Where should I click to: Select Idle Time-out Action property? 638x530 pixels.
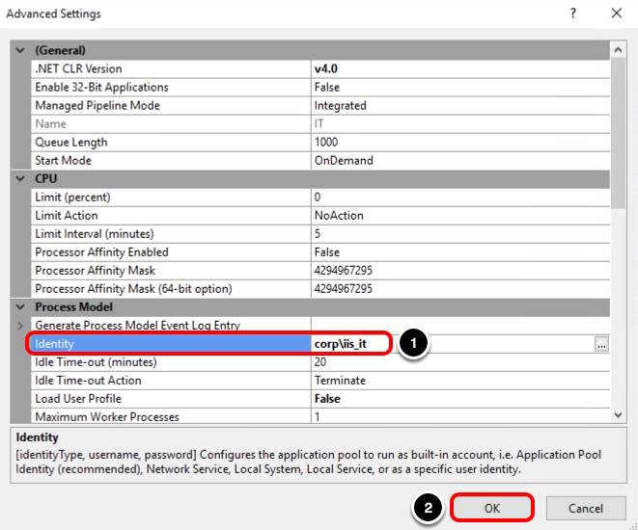coord(171,381)
